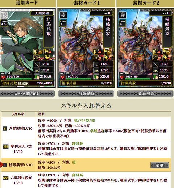Screen dimensions: 174x188
Task: Click the 摩利支天ノ法 LV10 skill name
Action: tap(21, 149)
